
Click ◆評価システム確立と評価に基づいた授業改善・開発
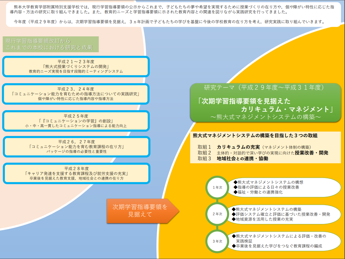click(x=281, y=214)
